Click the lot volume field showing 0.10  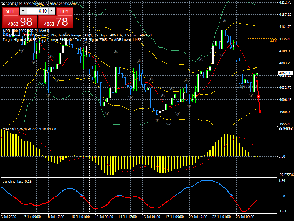point(37,11)
